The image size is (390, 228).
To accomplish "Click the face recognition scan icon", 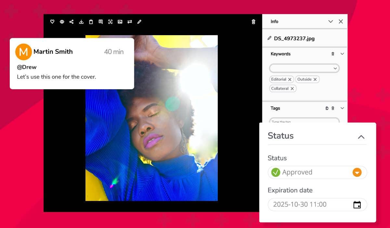I will [x=110, y=22].
